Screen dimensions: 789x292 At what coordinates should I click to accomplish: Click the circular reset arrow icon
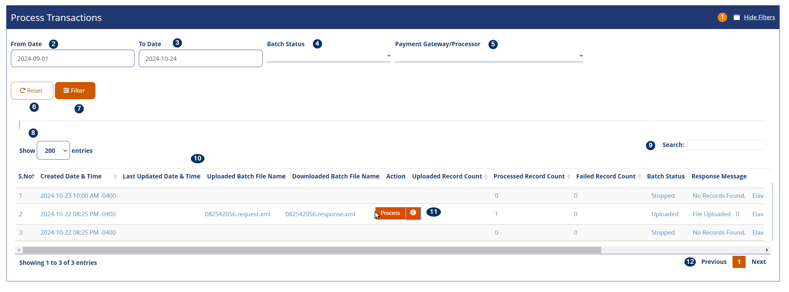[x=23, y=90]
